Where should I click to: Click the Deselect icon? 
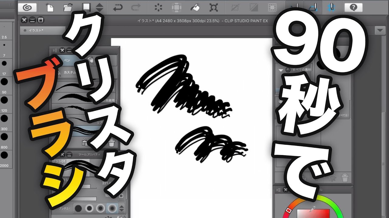point(235,8)
